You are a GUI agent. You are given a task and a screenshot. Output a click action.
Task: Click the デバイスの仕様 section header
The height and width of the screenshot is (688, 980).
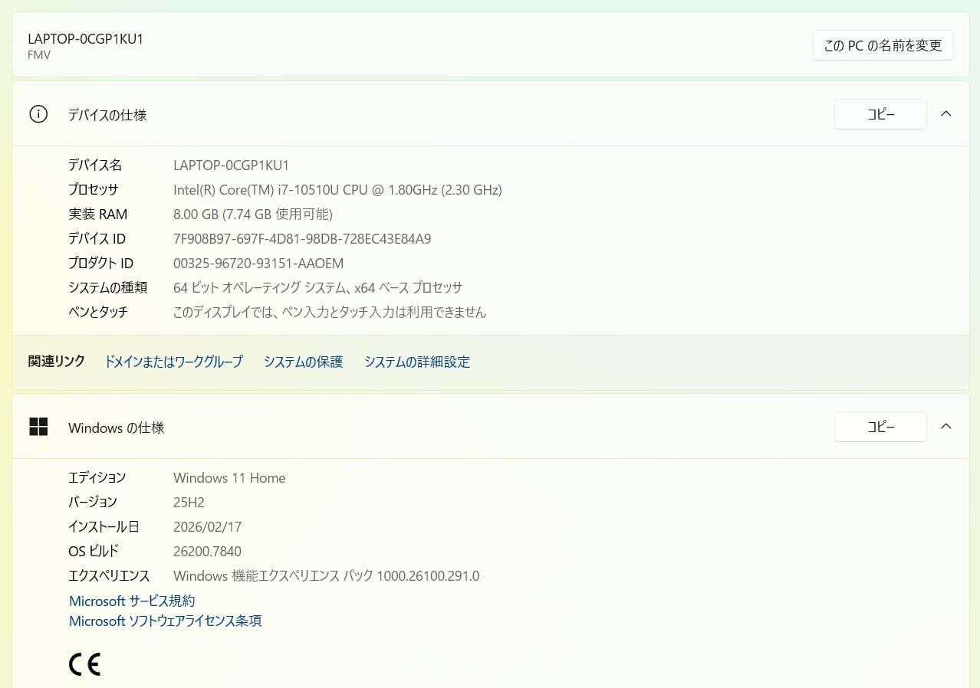tap(491, 114)
